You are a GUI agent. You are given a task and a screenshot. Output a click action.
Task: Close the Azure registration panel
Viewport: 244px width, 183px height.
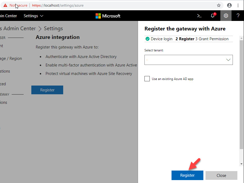click(x=221, y=175)
